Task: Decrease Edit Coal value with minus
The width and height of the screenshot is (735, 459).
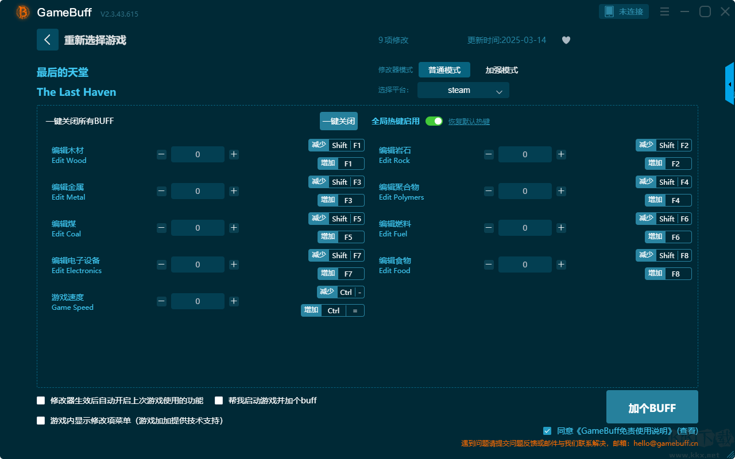Action: [161, 228]
